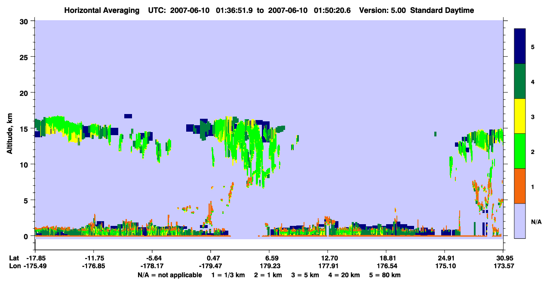Image resolution: width=559 pixels, height=287 pixels.
Task: Click the lavender N/A colorbar segment
Action: (520, 221)
